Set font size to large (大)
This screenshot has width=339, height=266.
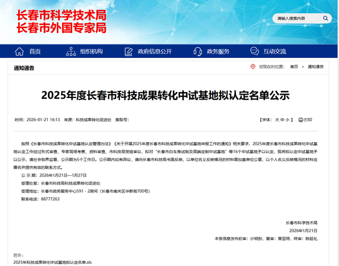coord(277,120)
